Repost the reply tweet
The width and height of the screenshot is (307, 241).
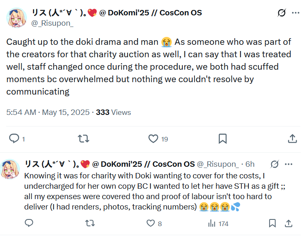pos(89,223)
